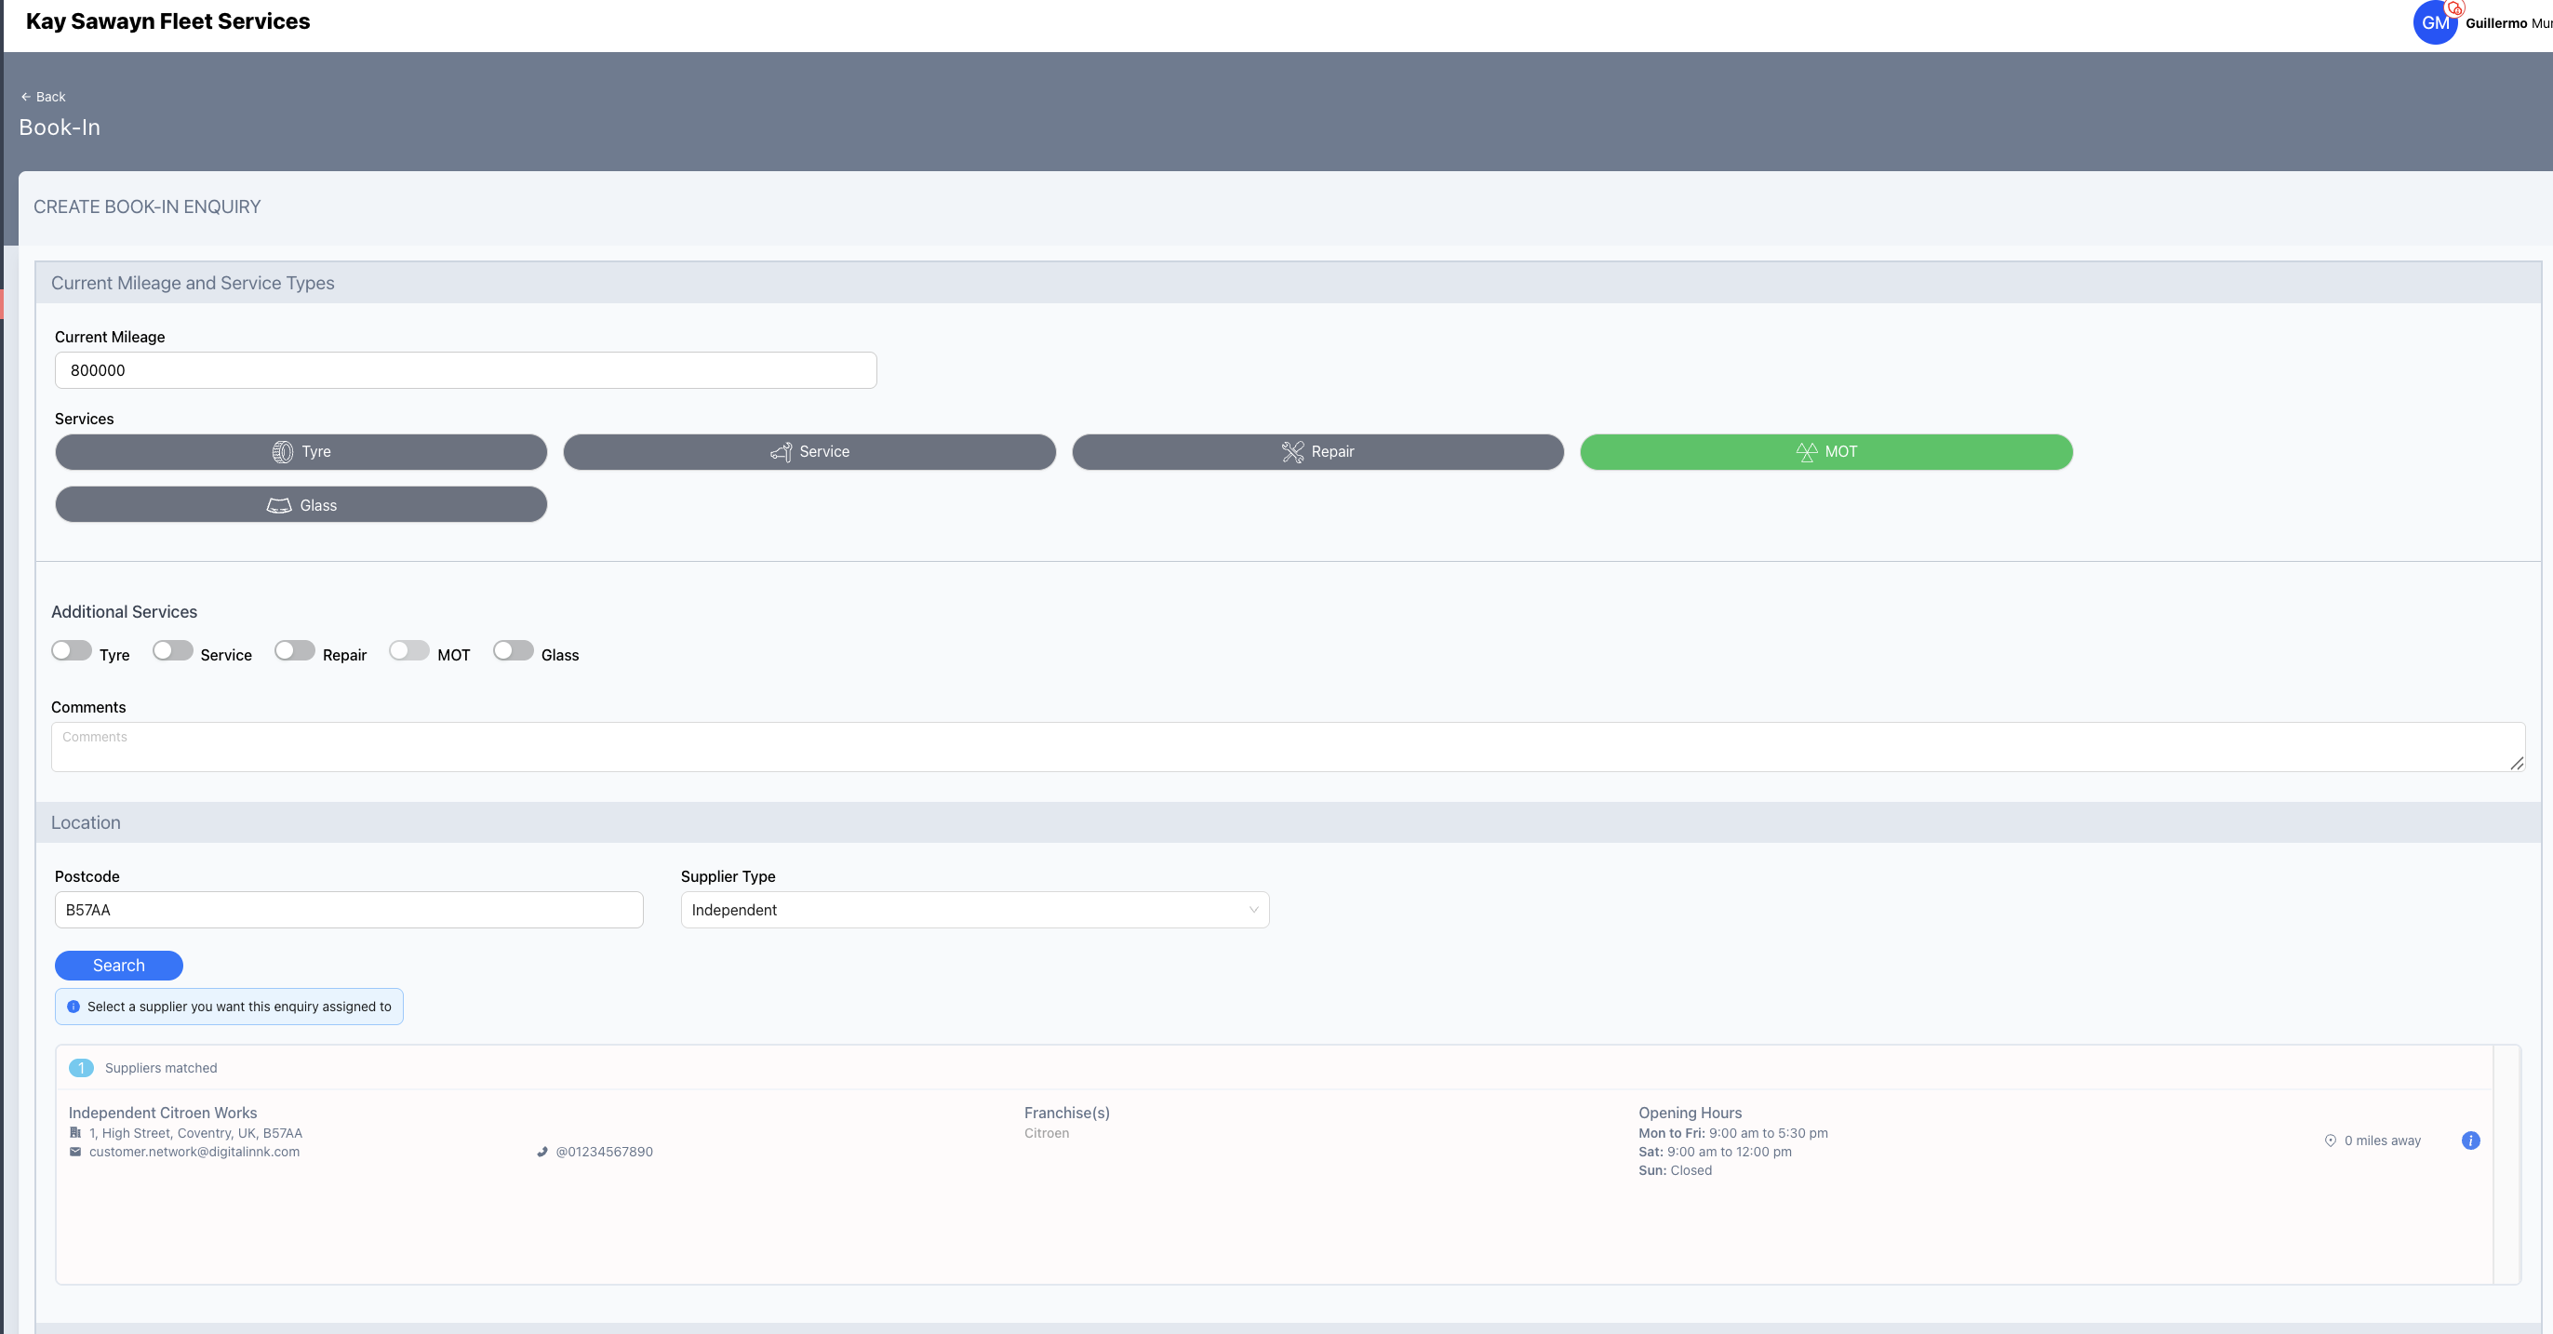This screenshot has width=2553, height=1334.
Task: Open supplier details info icon
Action: (2471, 1141)
